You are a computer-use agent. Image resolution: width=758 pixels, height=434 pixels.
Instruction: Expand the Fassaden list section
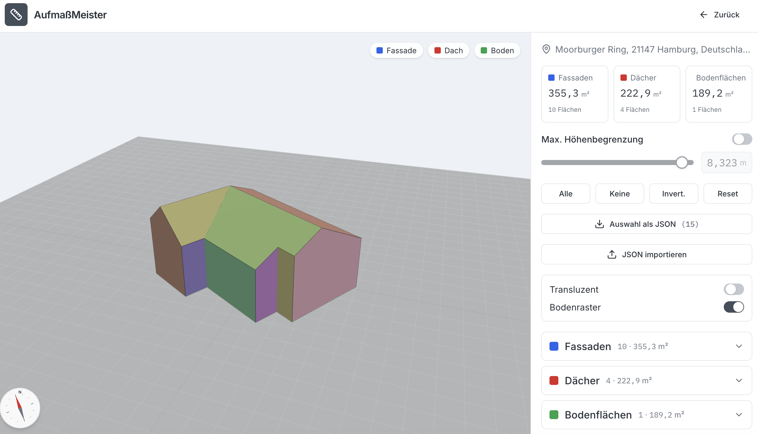[647, 346]
